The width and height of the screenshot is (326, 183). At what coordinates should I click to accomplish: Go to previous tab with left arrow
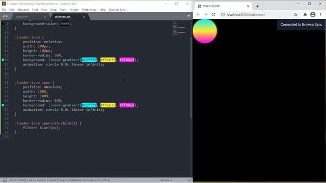4,16
